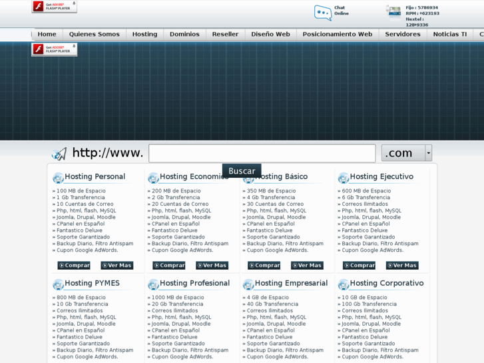484x363 pixels.
Task: Open the Reseller menu item
Action: [225, 34]
